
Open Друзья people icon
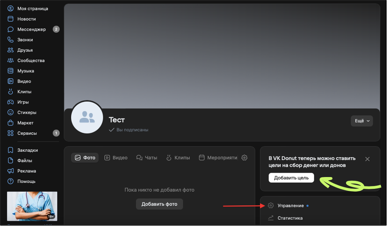click(10, 50)
